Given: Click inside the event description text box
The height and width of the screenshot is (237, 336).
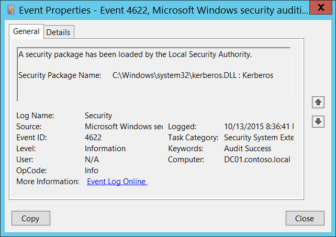Looking at the screenshot, I should click(153, 88).
